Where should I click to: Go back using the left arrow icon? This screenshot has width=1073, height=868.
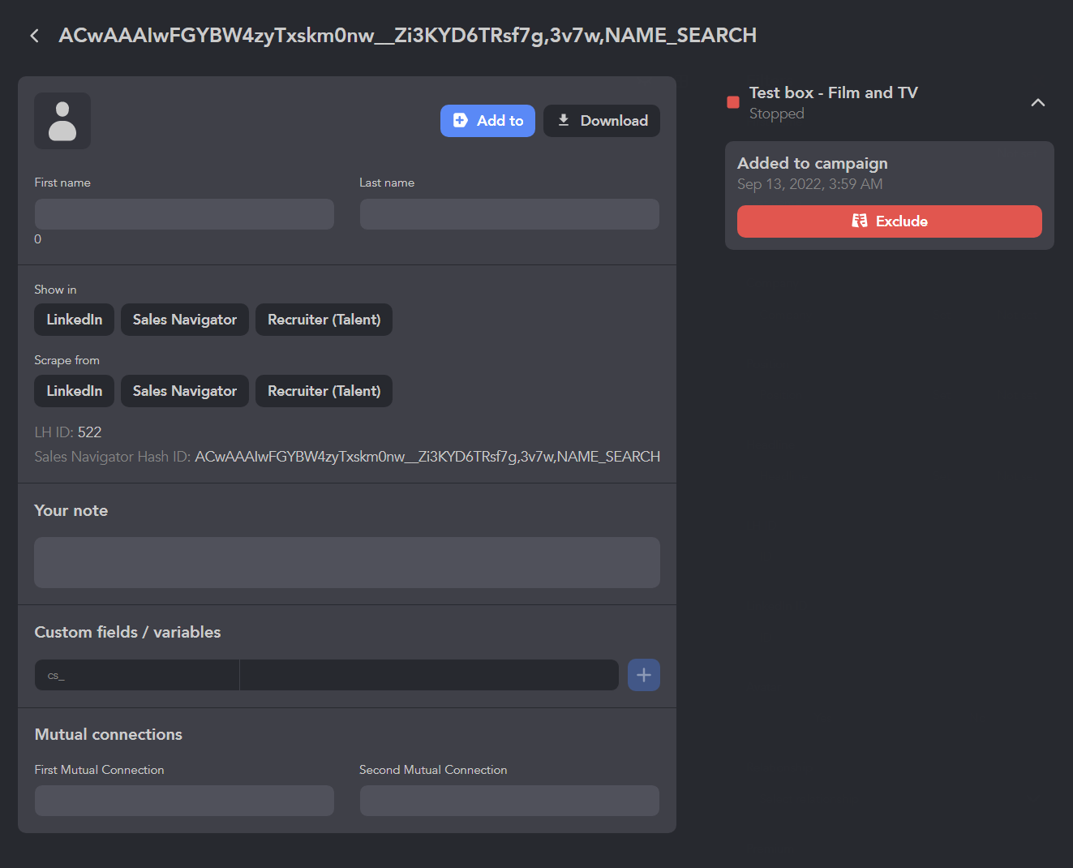(34, 36)
